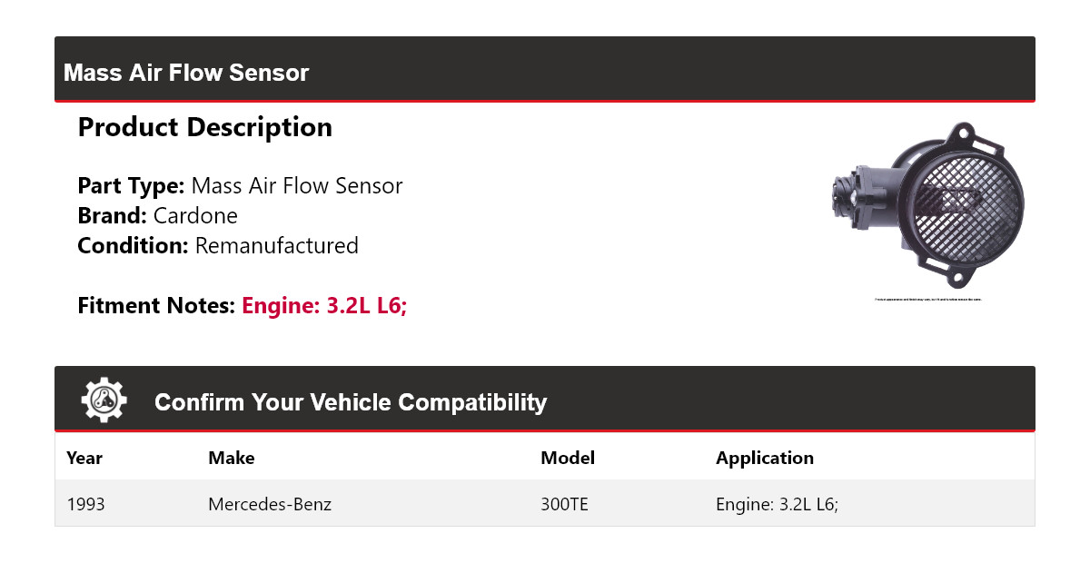Select the Mercedes-Benz make cell
The height and width of the screenshot is (563, 1090).
(x=270, y=503)
